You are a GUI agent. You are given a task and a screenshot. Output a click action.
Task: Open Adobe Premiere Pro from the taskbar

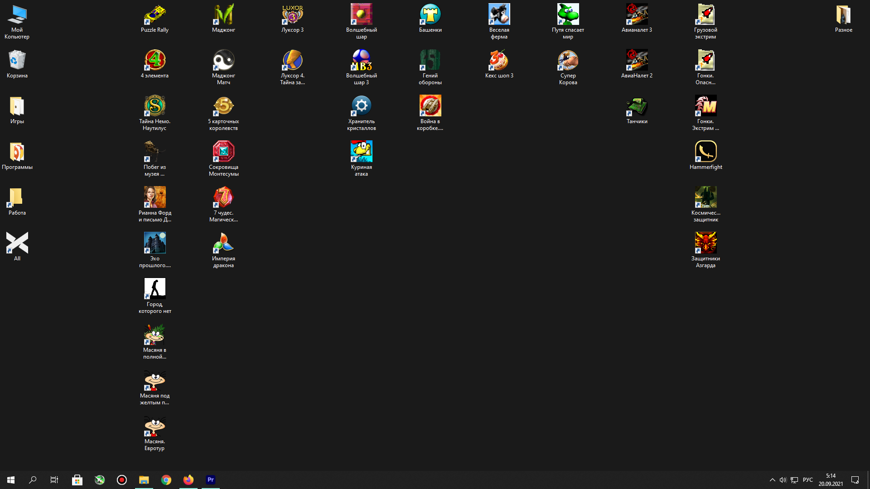(x=211, y=480)
